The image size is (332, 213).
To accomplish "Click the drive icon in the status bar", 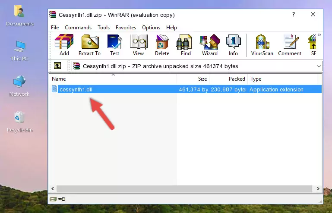I will pos(53,199).
